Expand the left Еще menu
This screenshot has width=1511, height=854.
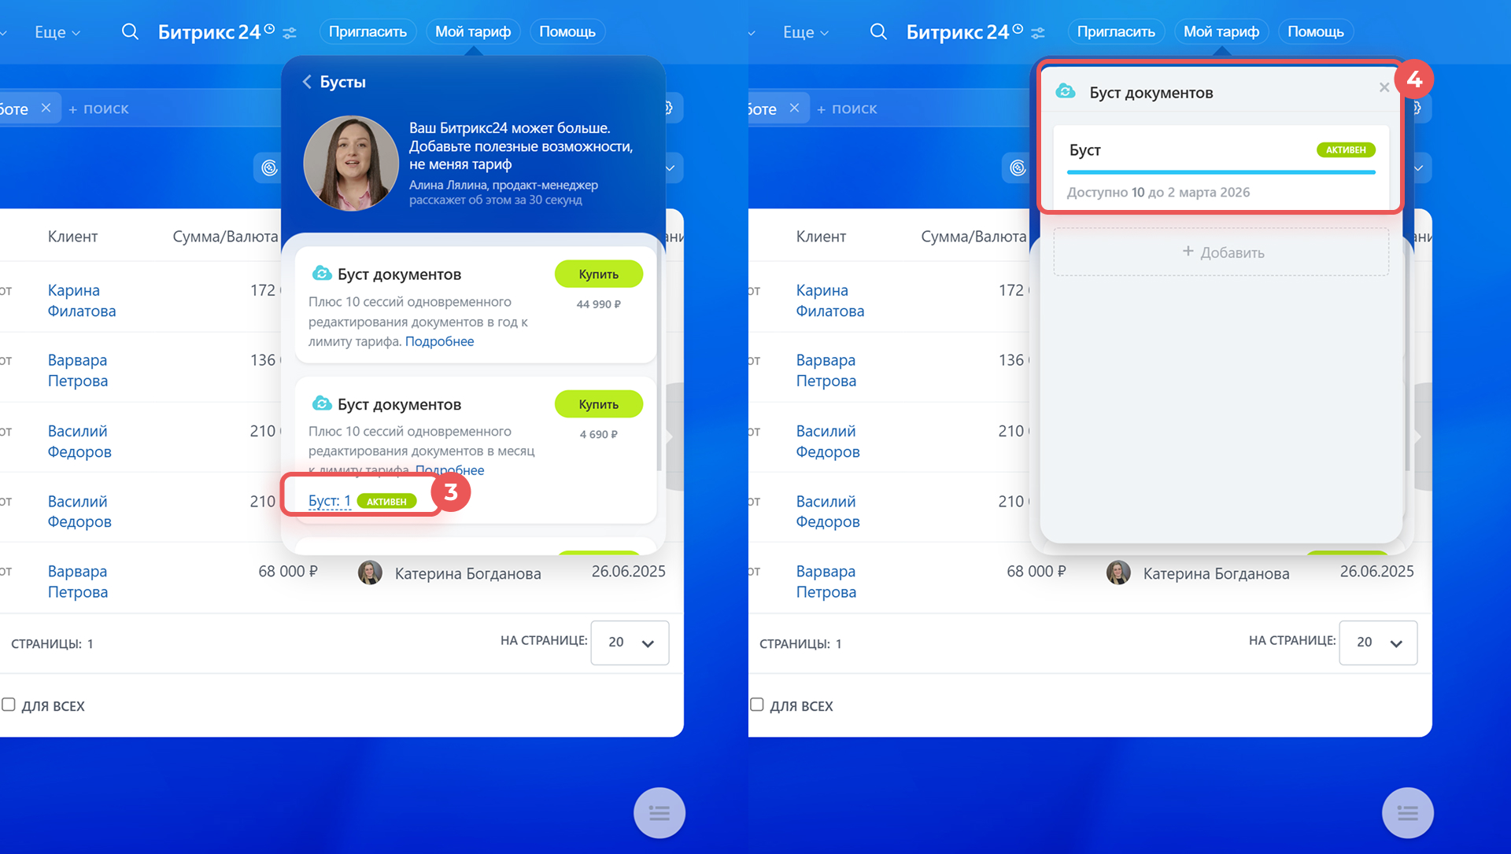pos(57,32)
